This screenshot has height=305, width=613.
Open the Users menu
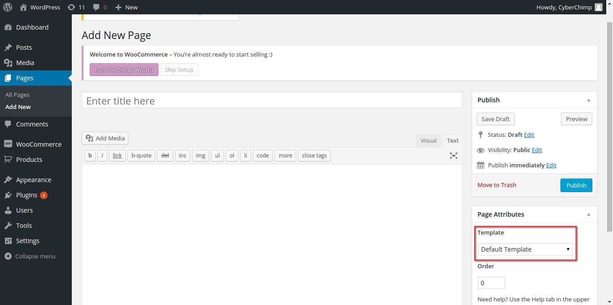click(36, 210)
